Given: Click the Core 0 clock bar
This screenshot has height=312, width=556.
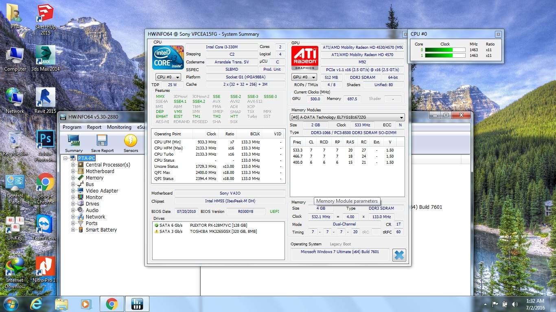Looking at the screenshot, I should 445,50.
